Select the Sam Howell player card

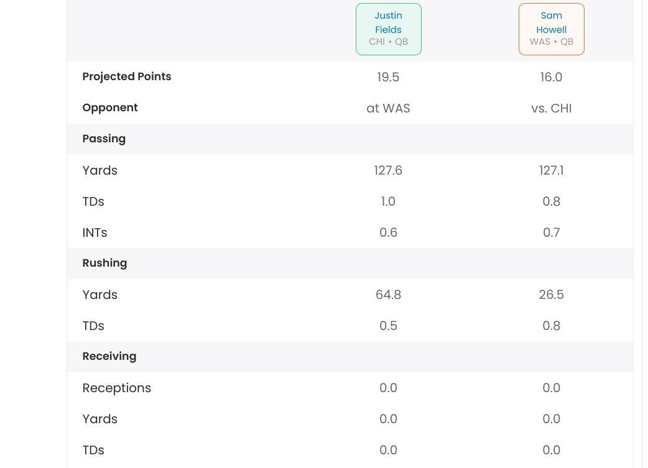tap(552, 29)
